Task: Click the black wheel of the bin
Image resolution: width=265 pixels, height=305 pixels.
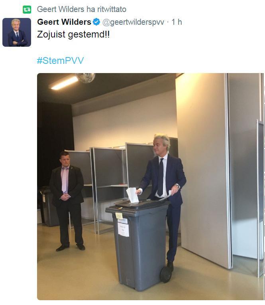Action: 166,274
